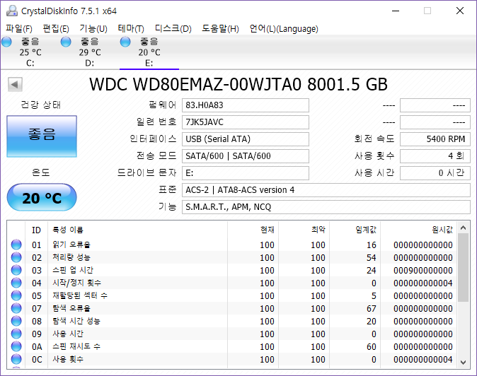Click raw value 000900000000 of spin-up time

click(x=423, y=270)
